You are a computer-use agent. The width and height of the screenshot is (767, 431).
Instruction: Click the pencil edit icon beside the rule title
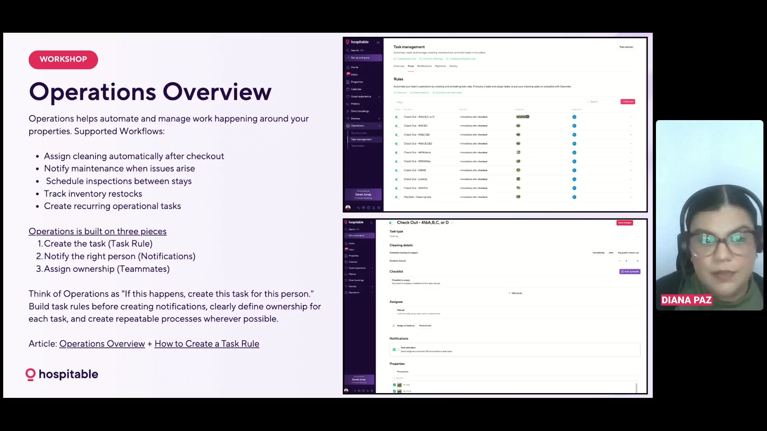tap(452, 223)
